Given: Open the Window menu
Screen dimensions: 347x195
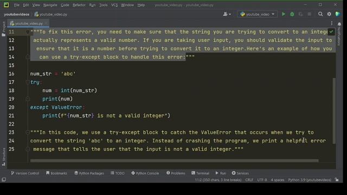Looking at the screenshot, I should pyautogui.click(x=127, y=5).
